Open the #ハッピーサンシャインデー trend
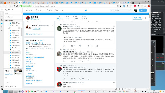The height and width of the screenshot is (93, 165). 34,81
